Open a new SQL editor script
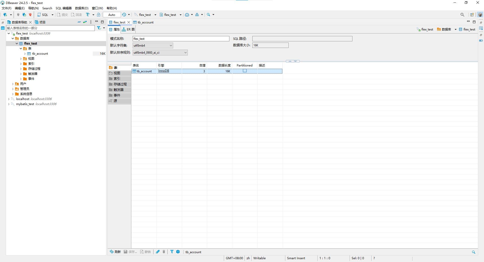The width and height of the screenshot is (484, 262). (43, 15)
